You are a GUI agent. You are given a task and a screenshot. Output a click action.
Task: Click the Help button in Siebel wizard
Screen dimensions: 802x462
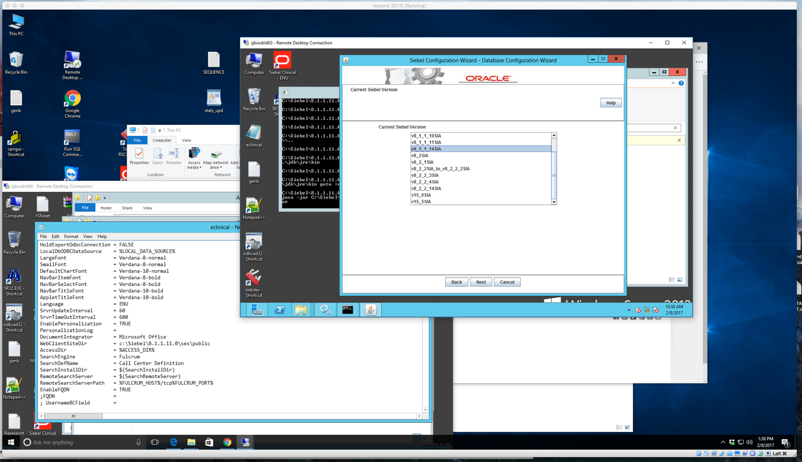(610, 103)
